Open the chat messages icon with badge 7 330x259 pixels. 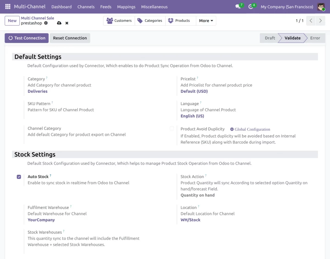(x=238, y=7)
